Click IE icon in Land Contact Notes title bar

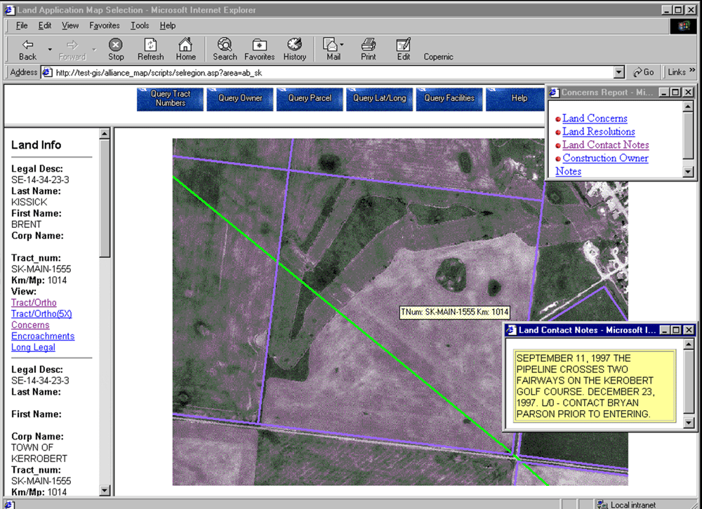pyautogui.click(x=511, y=330)
